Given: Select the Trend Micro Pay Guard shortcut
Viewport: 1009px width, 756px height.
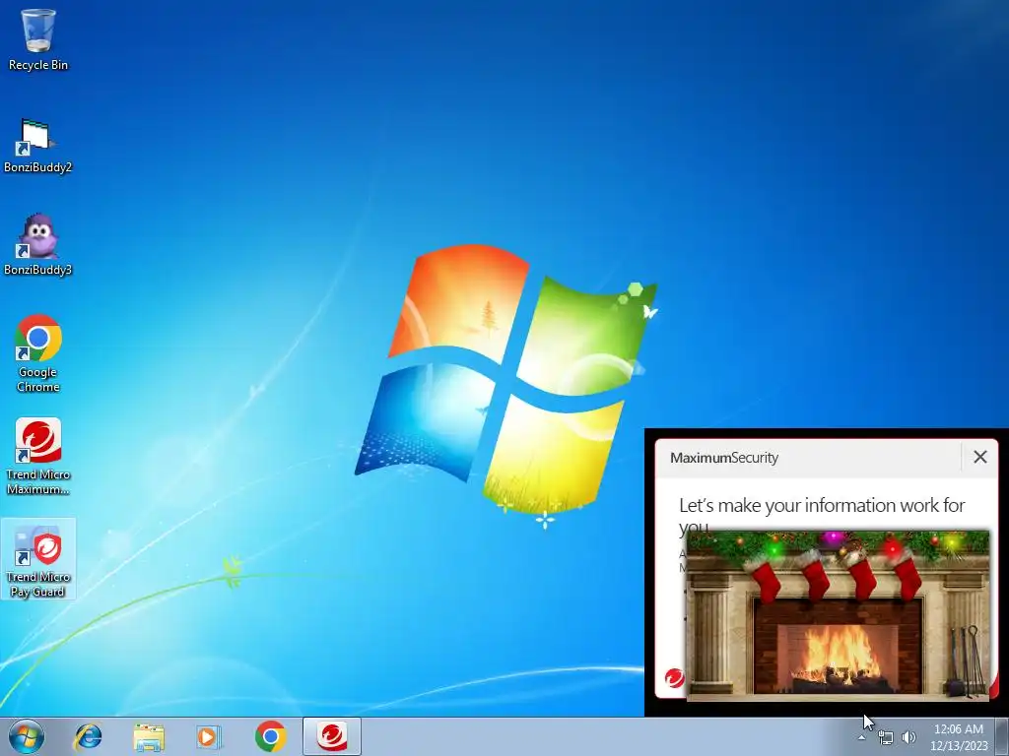Looking at the screenshot, I should point(38,559).
